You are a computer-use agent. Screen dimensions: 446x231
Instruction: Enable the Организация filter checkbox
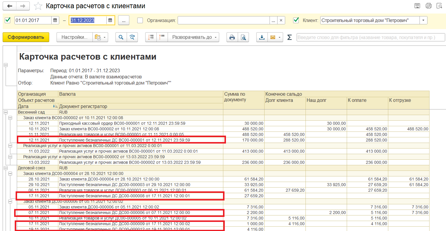click(140, 20)
